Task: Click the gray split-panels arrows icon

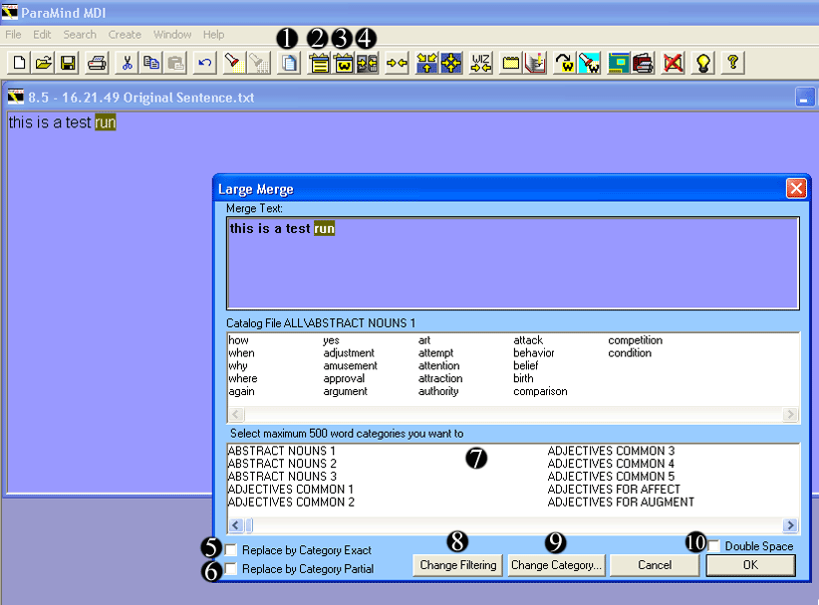Action: (368, 63)
